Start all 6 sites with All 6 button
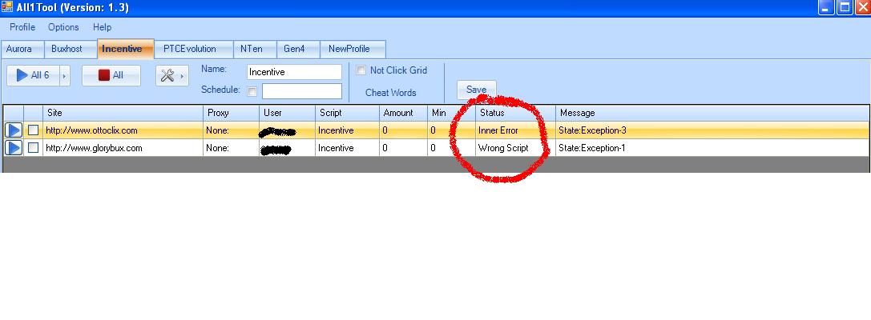Viewport: 871px width, 320px height. 33,75
